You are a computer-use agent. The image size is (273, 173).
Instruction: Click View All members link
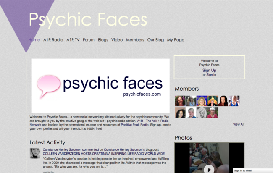pyautogui.click(x=239, y=124)
